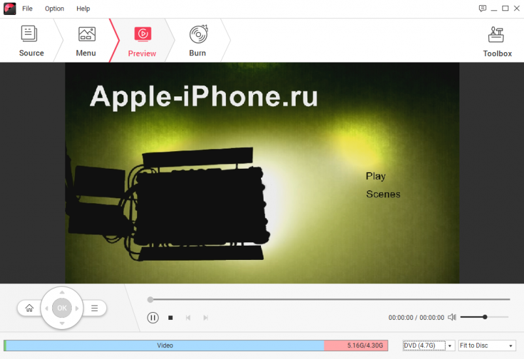Open the Option menu

(54, 8)
